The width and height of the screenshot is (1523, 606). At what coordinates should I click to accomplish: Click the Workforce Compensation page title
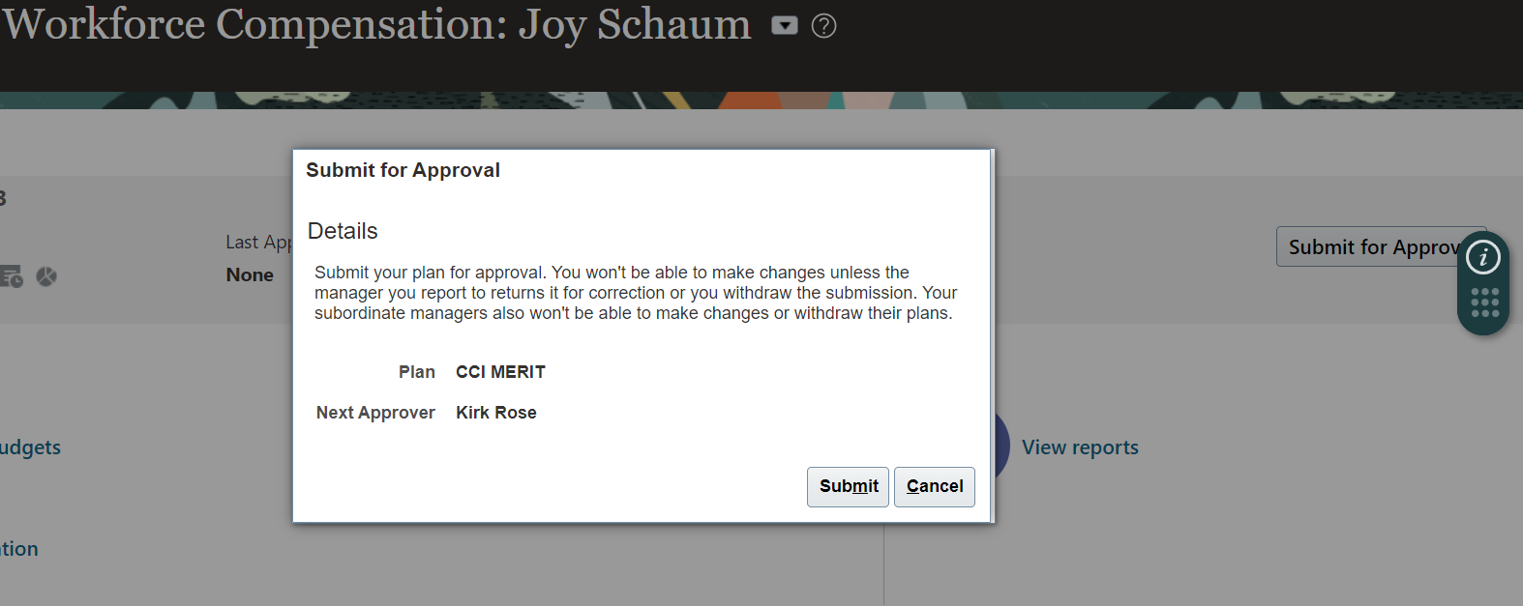[376, 24]
